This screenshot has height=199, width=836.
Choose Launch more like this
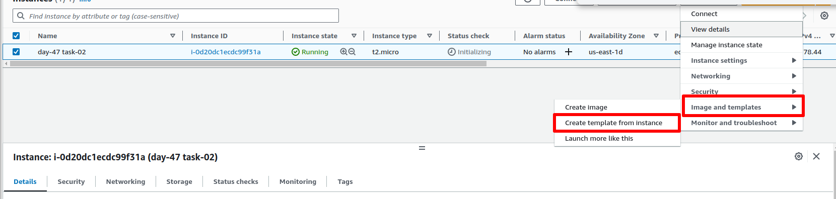[617, 138]
